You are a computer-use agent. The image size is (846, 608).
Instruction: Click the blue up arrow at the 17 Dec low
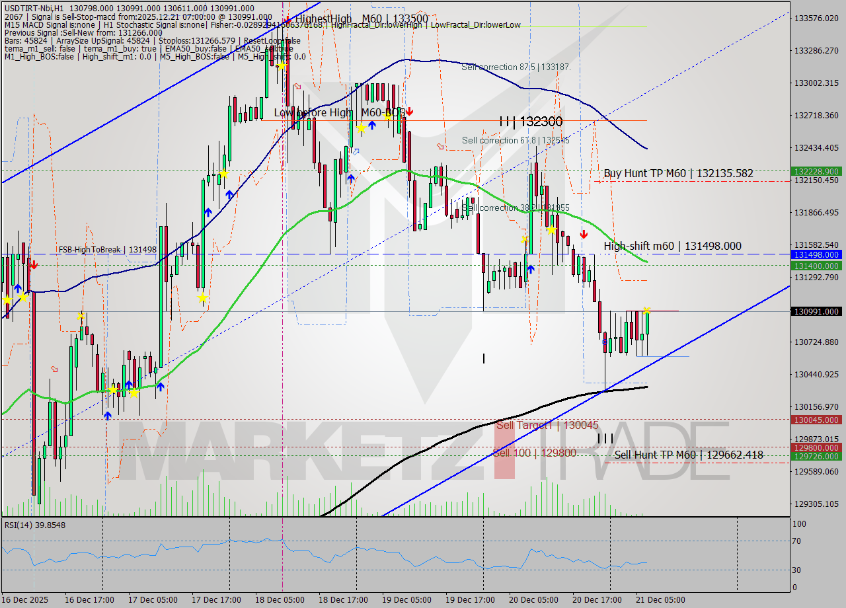pyautogui.click(x=108, y=415)
